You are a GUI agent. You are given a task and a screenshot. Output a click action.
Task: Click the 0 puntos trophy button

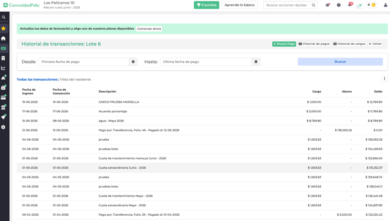(x=207, y=5)
